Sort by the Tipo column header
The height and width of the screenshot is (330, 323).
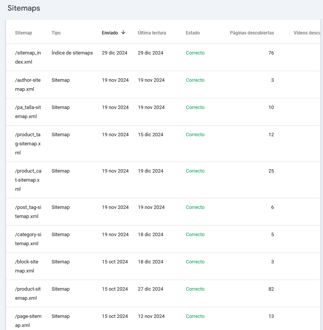pos(56,33)
